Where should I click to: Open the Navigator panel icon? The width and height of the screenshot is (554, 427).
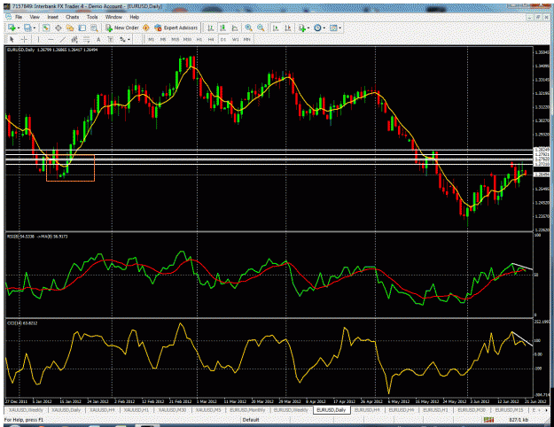70,27
